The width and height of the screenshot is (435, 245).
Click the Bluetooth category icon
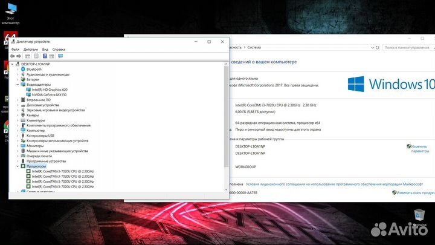click(23, 69)
